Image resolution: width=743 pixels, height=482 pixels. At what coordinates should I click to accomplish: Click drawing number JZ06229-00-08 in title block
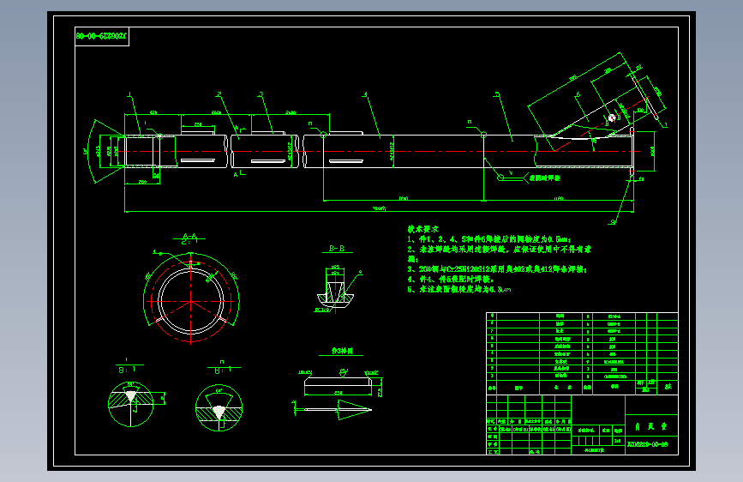[647, 444]
